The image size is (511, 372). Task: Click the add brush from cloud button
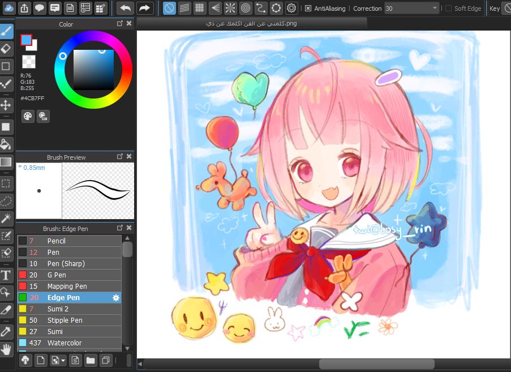[25, 361]
